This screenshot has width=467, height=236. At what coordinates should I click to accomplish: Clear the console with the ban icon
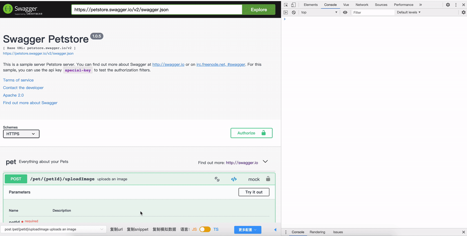click(x=294, y=12)
